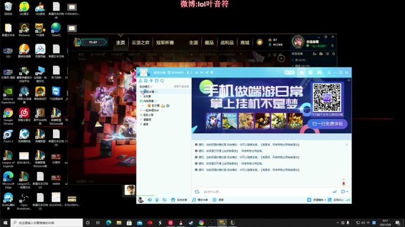405x227 pixels.
Task: Click the font style icon beside chat input
Action: point(197,192)
